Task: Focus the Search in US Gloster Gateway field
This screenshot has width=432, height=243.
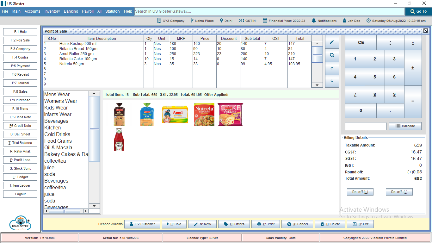Action: [x=270, y=11]
